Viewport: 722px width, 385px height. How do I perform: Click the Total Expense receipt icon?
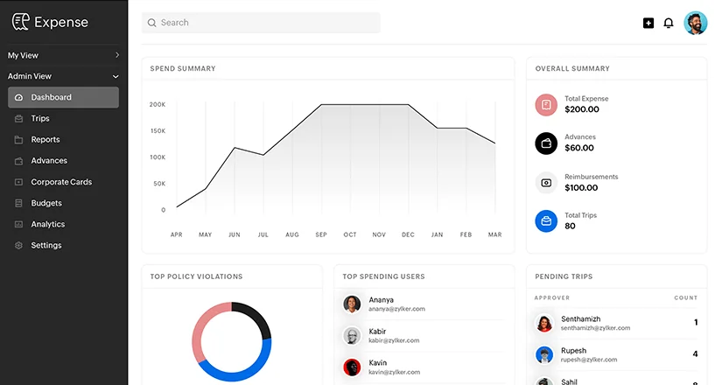click(546, 105)
